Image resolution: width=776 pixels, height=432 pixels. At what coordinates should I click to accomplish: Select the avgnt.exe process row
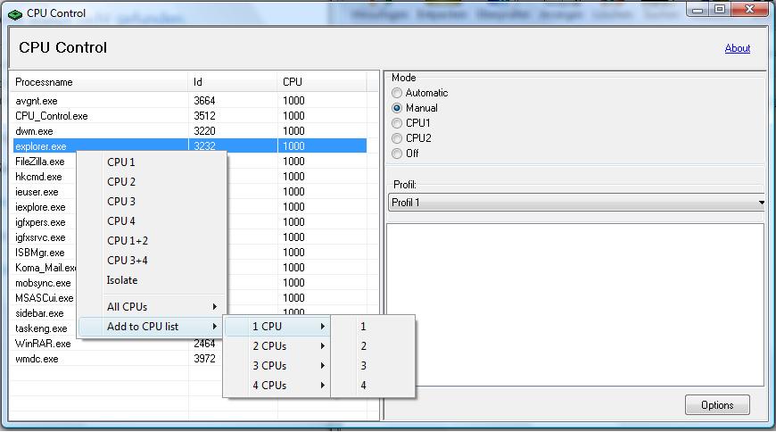point(190,101)
